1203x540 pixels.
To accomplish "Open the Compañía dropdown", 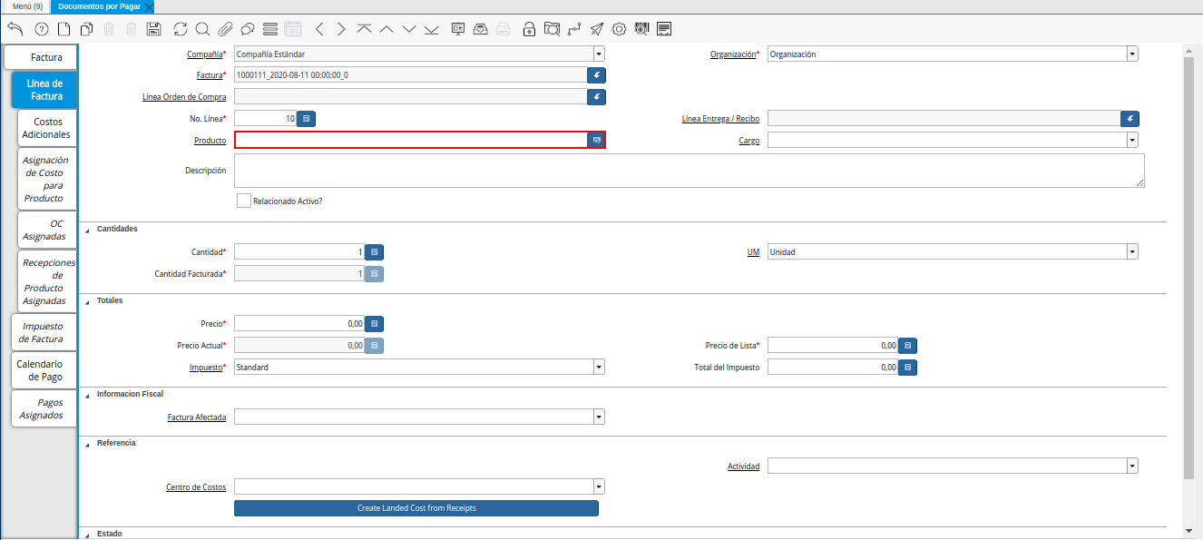I will click(599, 54).
